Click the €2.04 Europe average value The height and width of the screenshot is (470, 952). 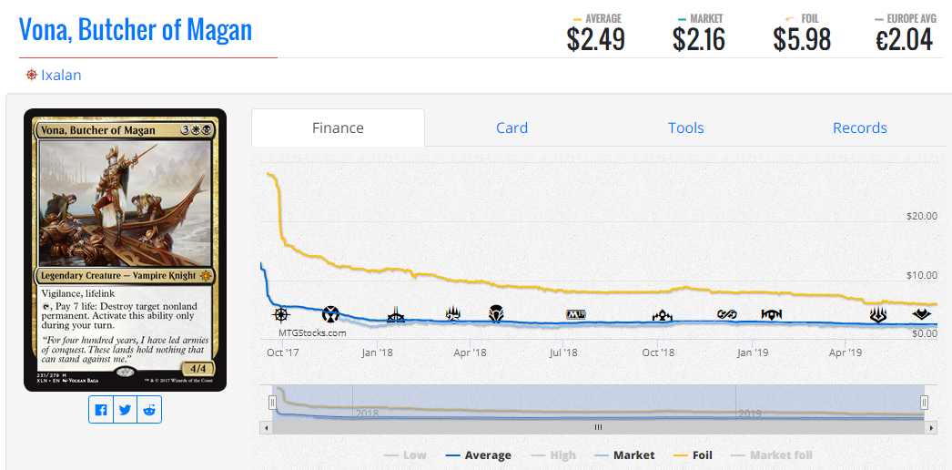click(x=904, y=40)
